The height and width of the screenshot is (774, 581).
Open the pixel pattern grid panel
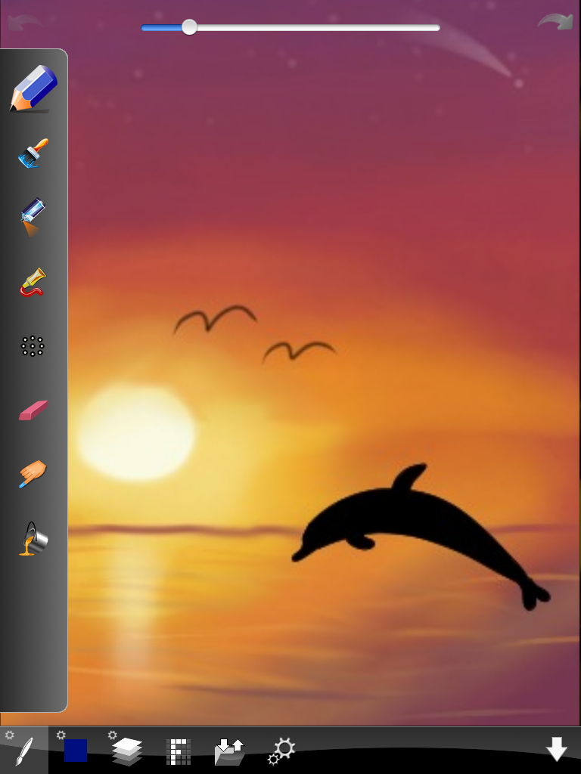[x=179, y=752]
